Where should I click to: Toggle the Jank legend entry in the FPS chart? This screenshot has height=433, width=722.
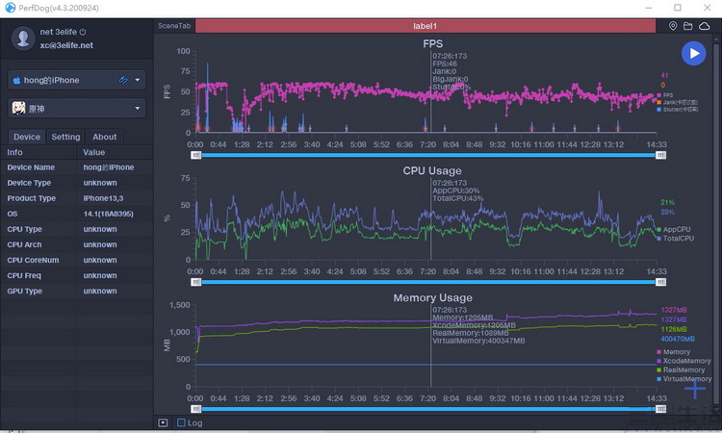coord(677,102)
